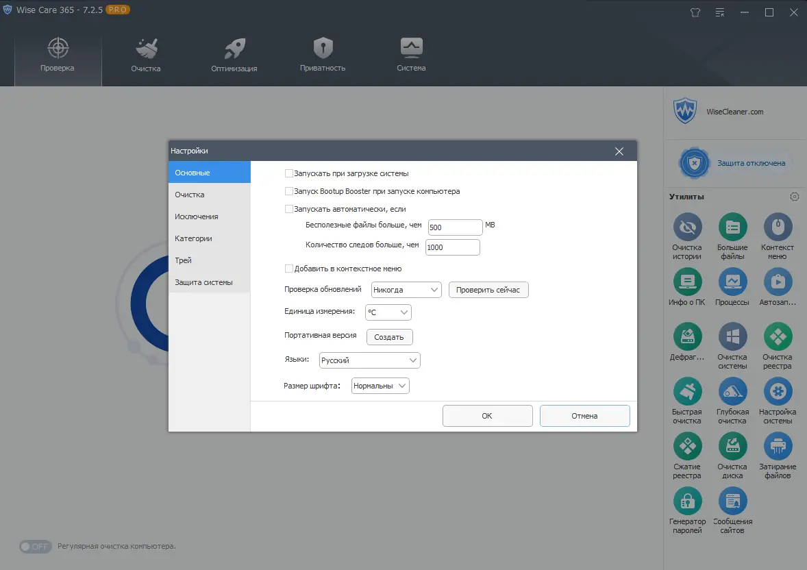Check Добавить в контекстное меню
807x570 pixels.
288,269
